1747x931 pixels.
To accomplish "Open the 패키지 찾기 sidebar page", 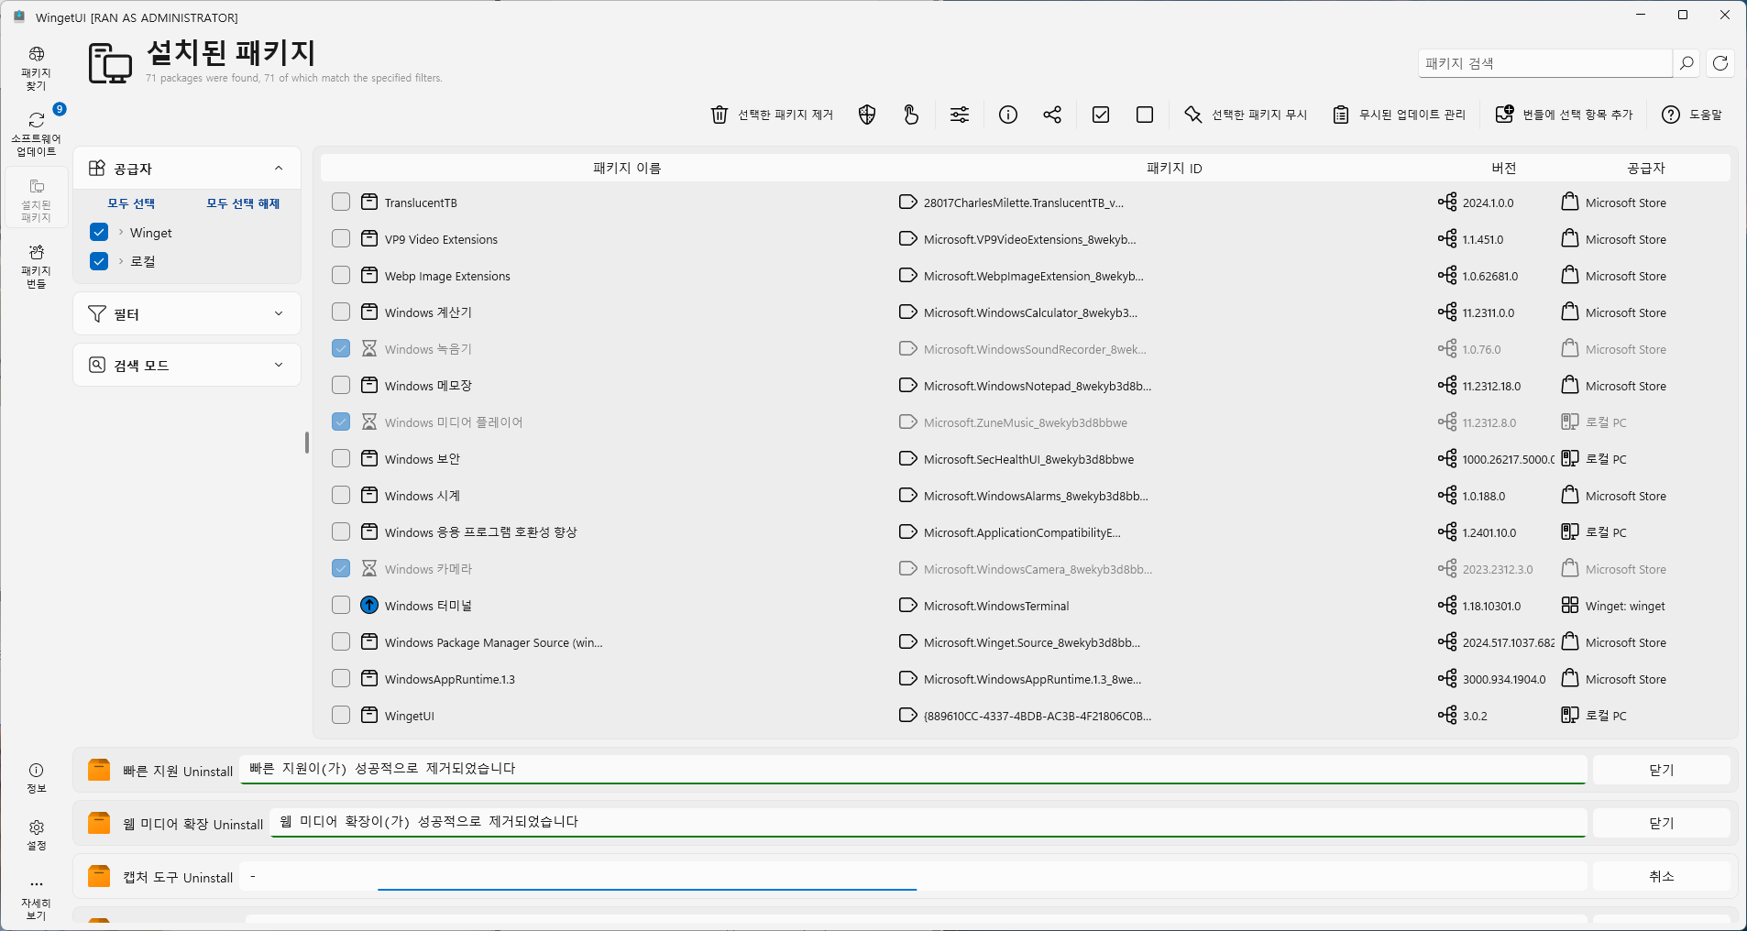I will (x=36, y=68).
